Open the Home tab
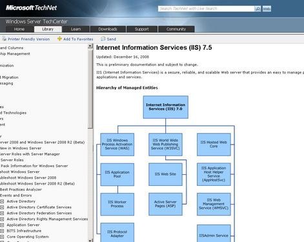The height and width of the screenshot is (242, 304). pos(19,29)
